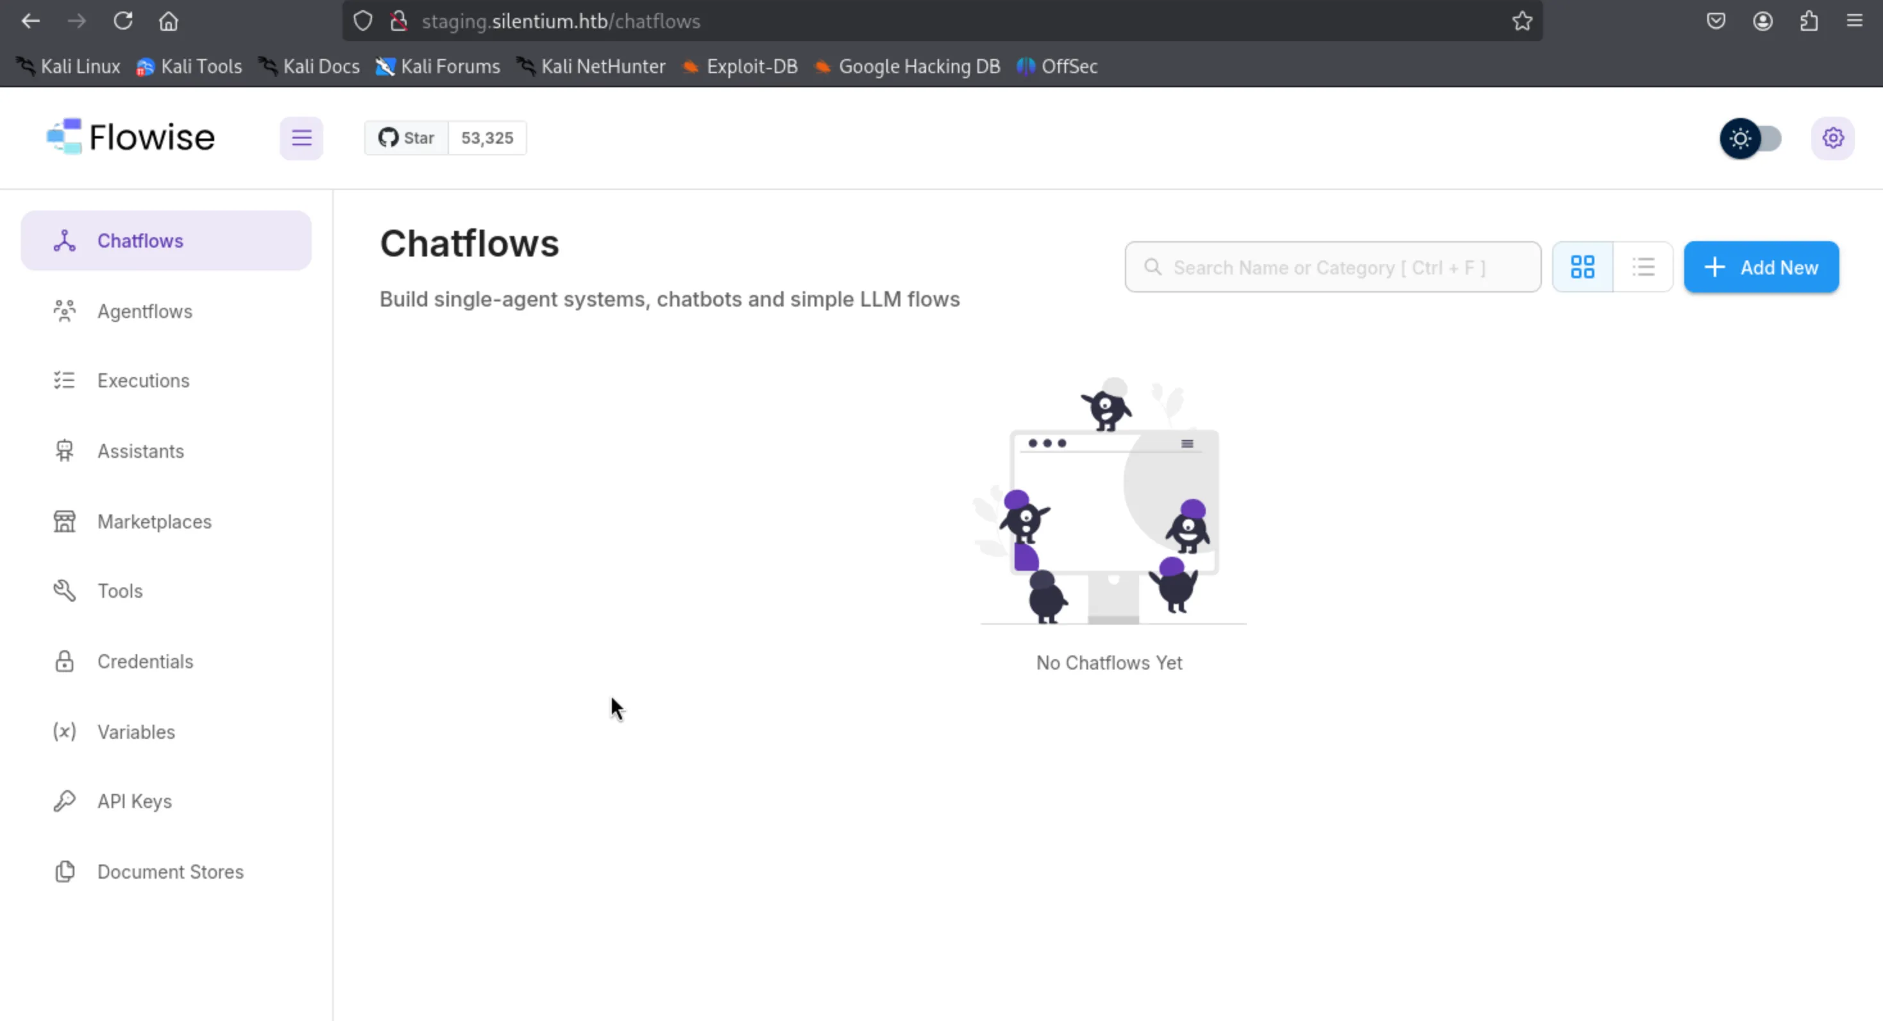Open Executions in the sidebar
This screenshot has width=1883, height=1021.
[166, 381]
